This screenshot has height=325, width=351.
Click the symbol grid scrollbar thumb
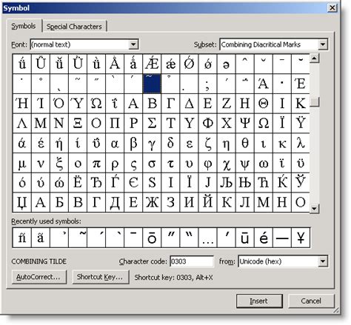314,101
